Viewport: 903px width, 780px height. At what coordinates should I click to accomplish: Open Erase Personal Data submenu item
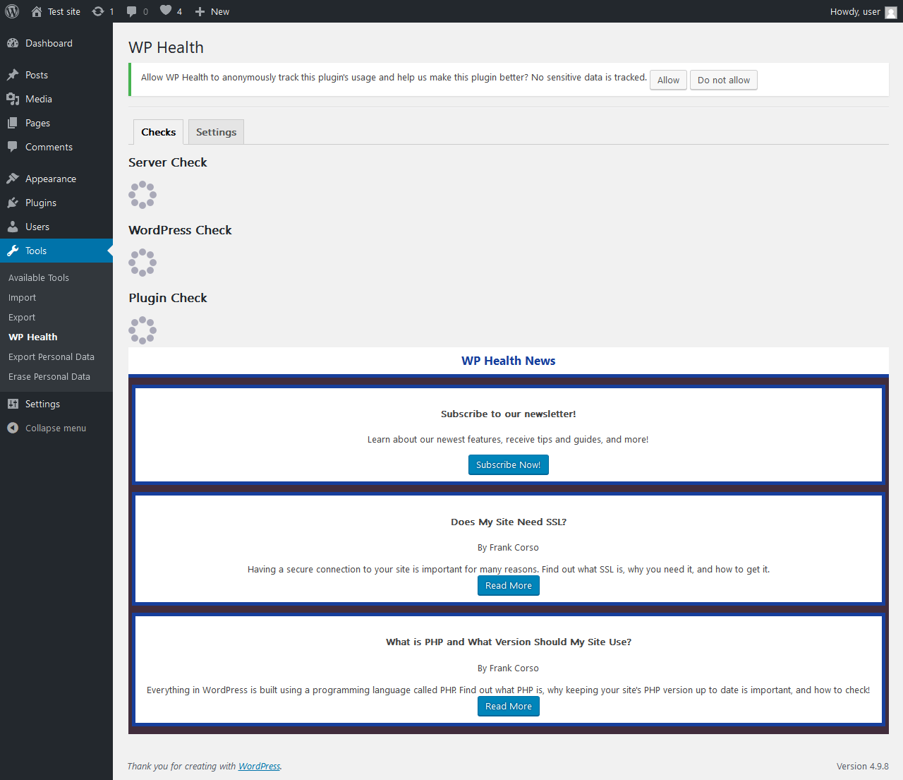pyautogui.click(x=56, y=376)
